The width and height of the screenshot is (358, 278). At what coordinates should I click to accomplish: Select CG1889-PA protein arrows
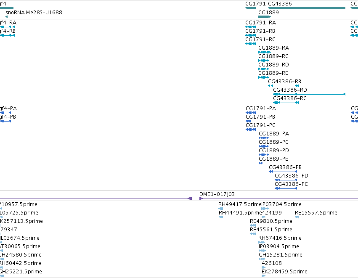point(264,138)
